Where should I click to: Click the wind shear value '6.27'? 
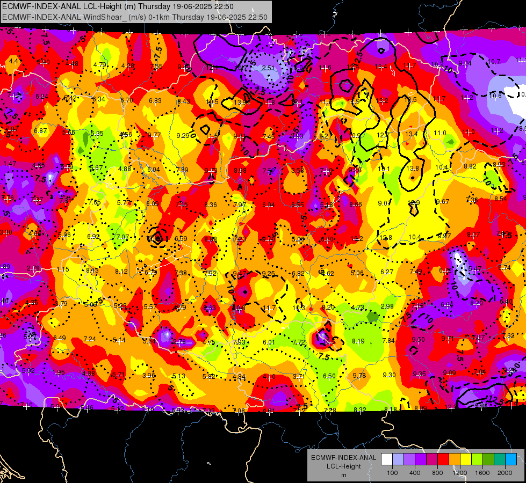[387, 272]
